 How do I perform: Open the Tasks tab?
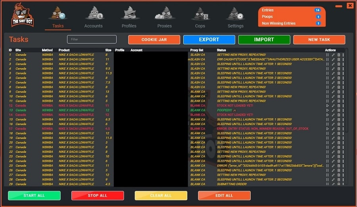58,18
